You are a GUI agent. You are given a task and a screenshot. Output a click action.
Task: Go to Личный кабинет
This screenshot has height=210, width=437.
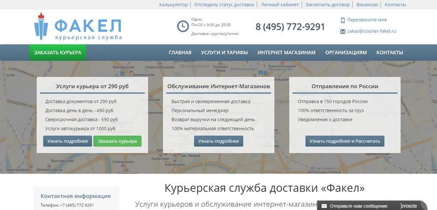point(280,4)
